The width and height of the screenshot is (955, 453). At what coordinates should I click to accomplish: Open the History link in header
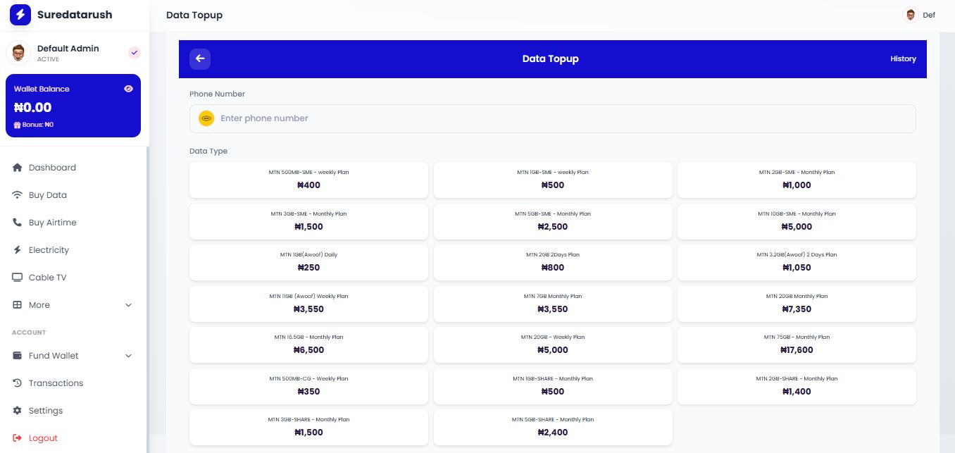tap(903, 59)
